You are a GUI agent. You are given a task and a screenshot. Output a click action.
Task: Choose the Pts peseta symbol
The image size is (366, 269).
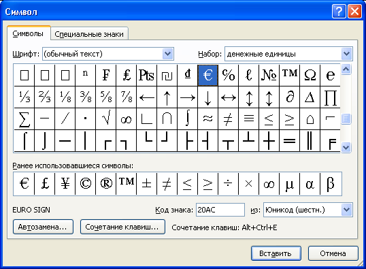click(146, 76)
